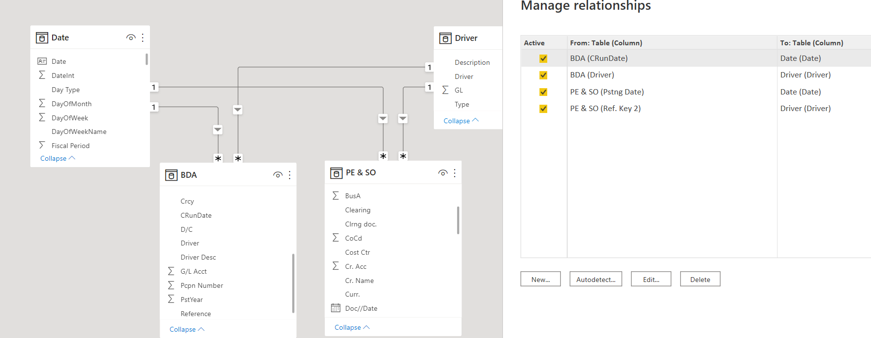This screenshot has height=338, width=871.
Task: Click the Edit... relationship button
Action: pyautogui.click(x=651, y=279)
